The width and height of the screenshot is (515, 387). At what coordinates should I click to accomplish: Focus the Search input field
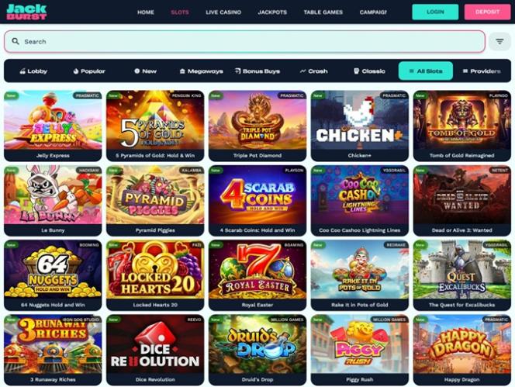[244, 41]
